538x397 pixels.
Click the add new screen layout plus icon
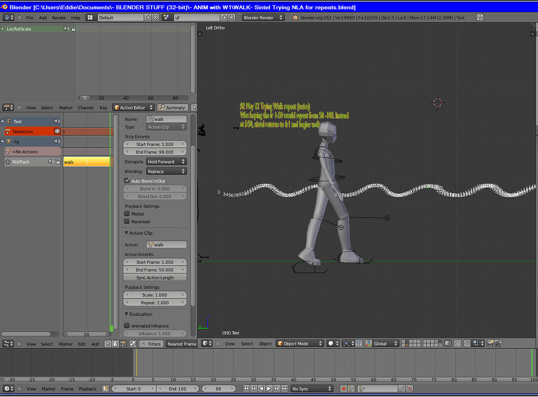[148, 17]
